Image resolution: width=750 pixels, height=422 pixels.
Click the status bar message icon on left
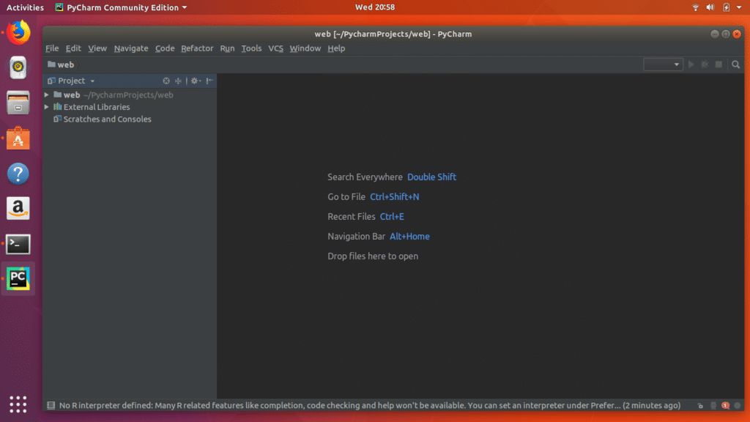50,405
